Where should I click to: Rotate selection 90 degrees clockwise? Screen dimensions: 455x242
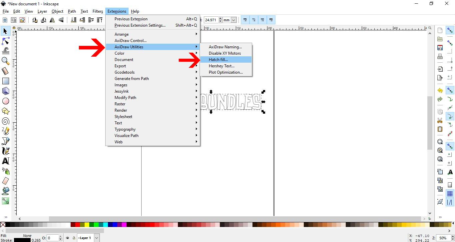click(43, 20)
